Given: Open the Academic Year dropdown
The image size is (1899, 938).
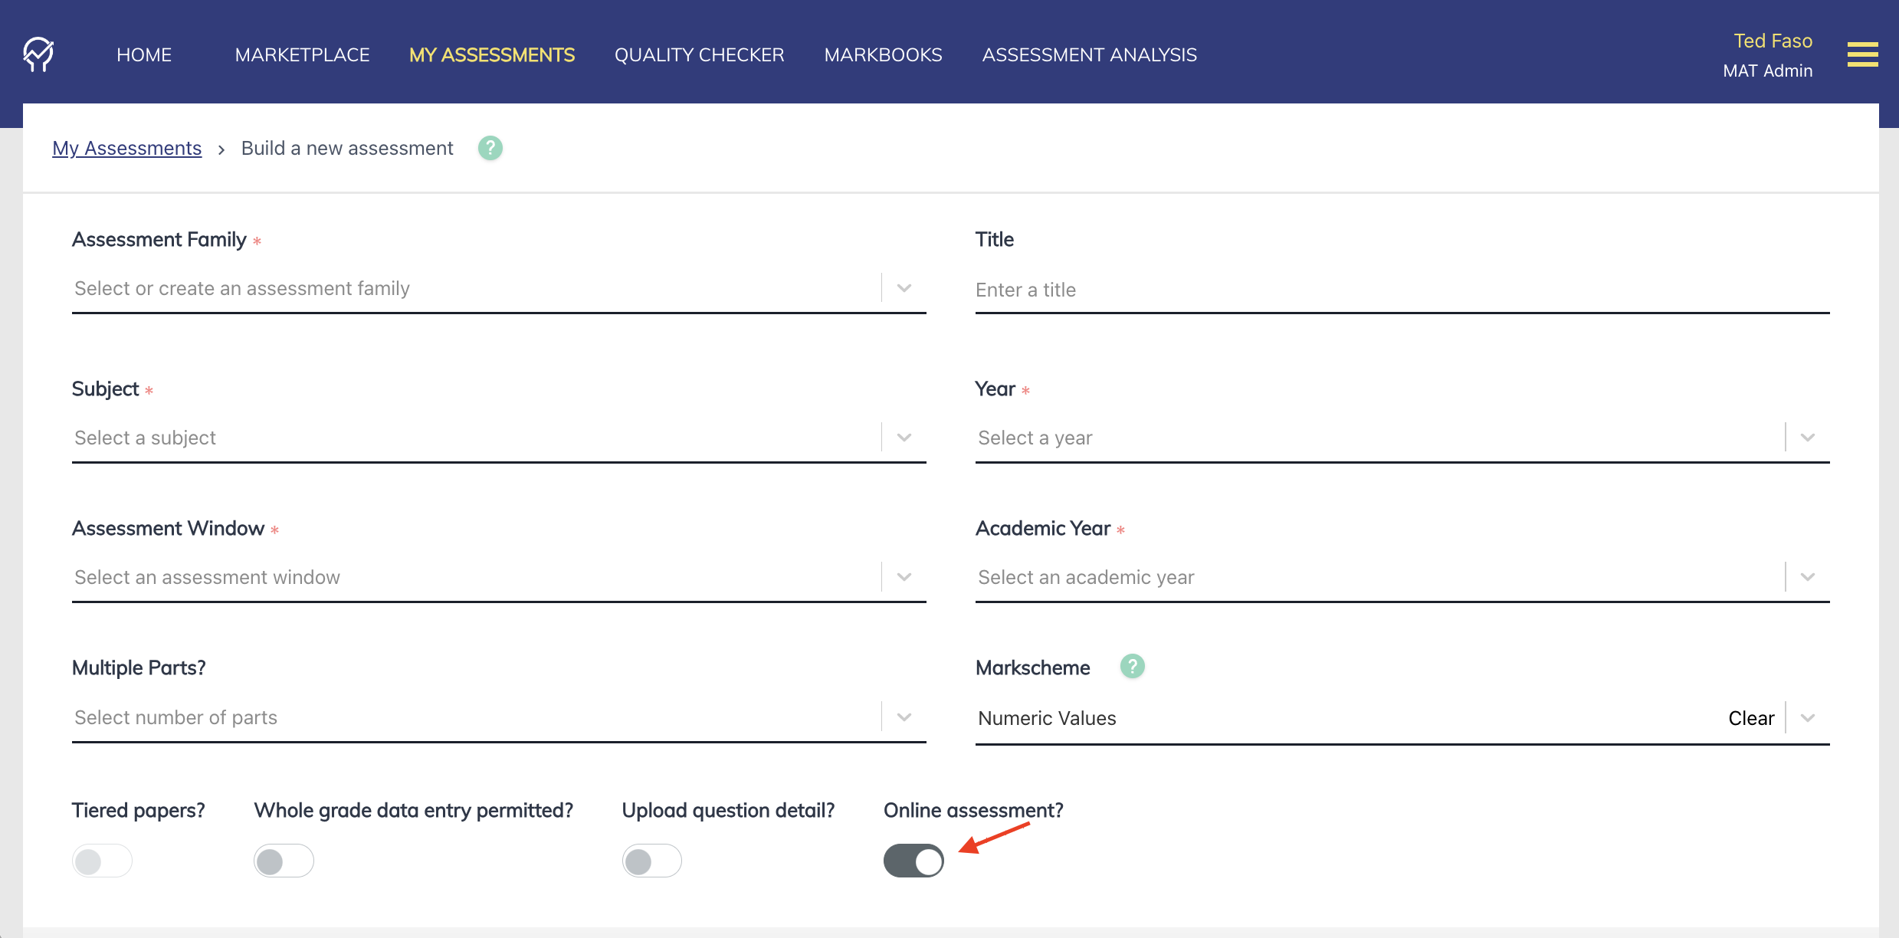Looking at the screenshot, I should pyautogui.click(x=1806, y=576).
